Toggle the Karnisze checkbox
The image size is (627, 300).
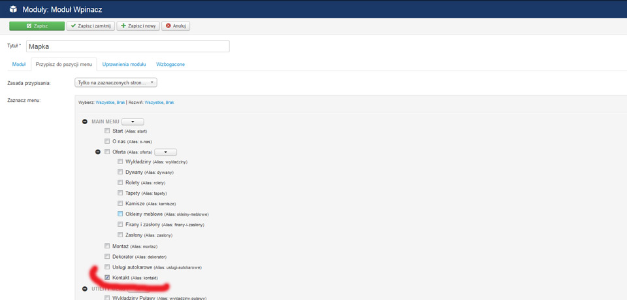tap(120, 203)
